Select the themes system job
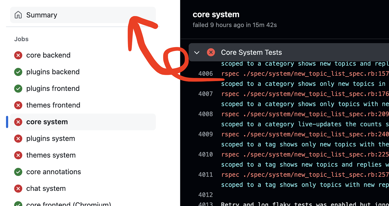The width and height of the screenshot is (389, 206). [83, 155]
